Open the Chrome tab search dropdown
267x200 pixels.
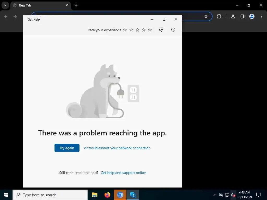5,5
